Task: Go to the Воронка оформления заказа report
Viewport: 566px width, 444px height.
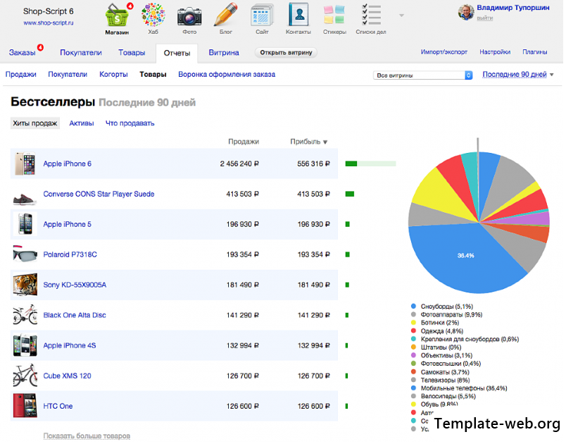Action: pos(227,75)
